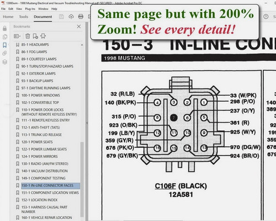The height and width of the screenshot is (221, 276).
Task: Open bookmark 100-1 POWER WINDOWS
Action: click(x=41, y=95)
